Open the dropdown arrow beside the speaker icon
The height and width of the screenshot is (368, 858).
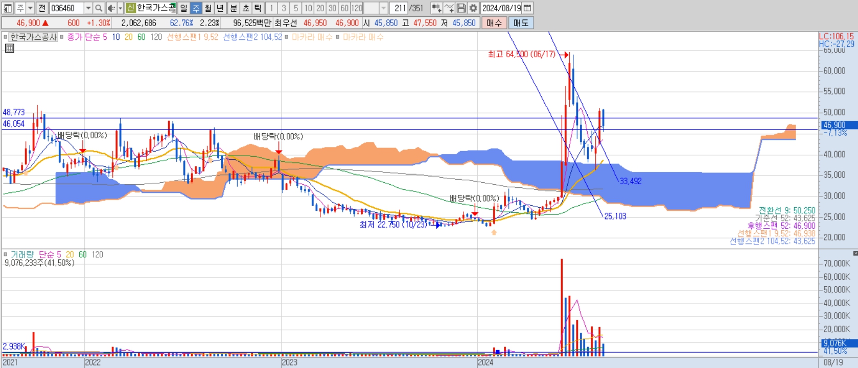pos(121,8)
